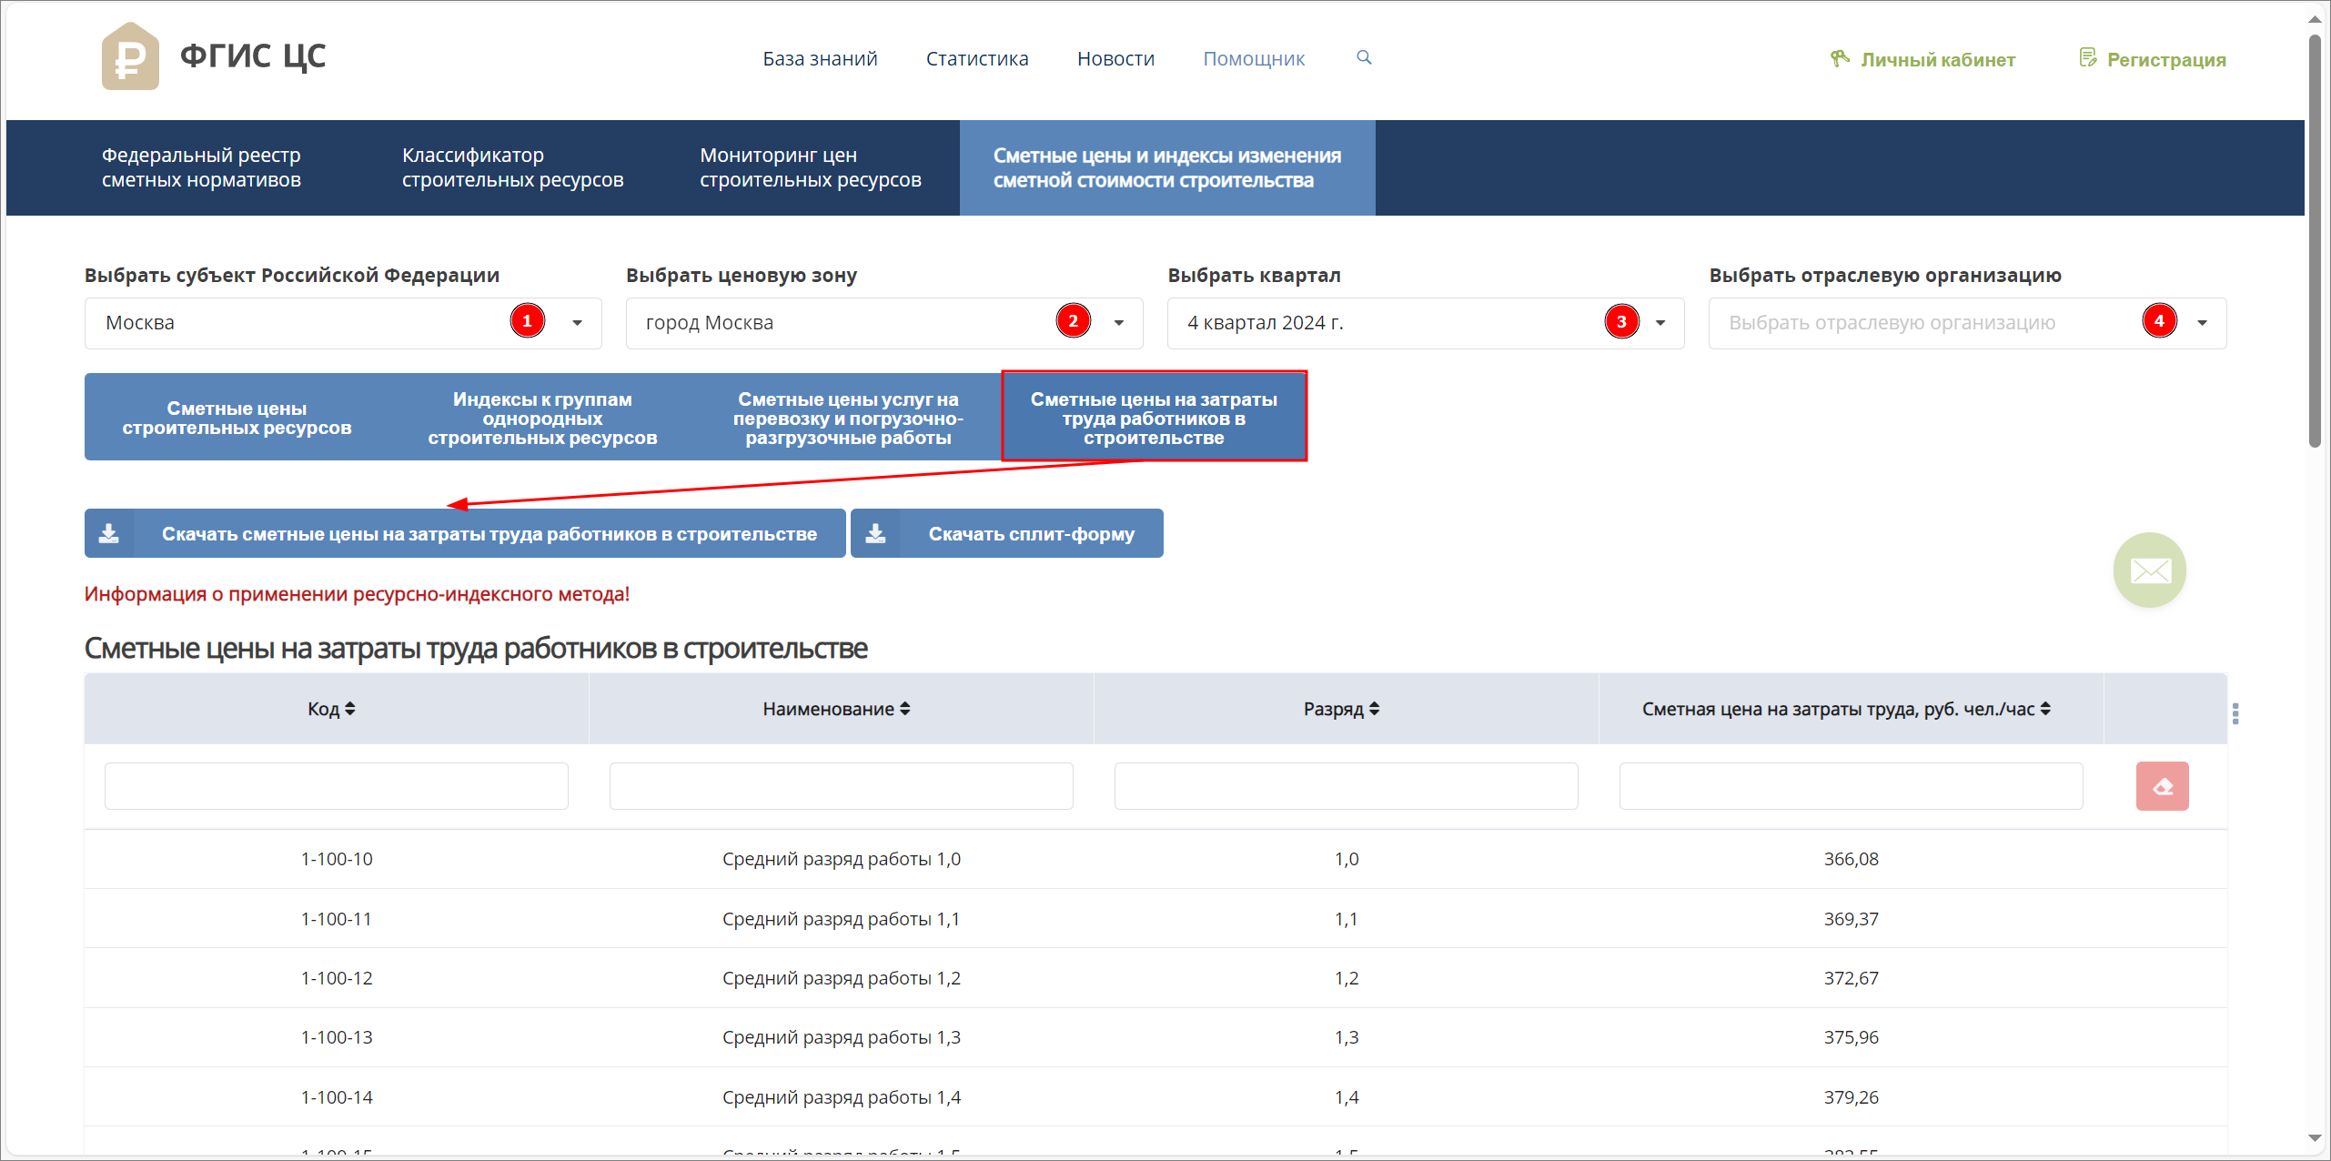Select code cell 1-100-12
Screen dimensions: 2331x1161
[x=337, y=978]
